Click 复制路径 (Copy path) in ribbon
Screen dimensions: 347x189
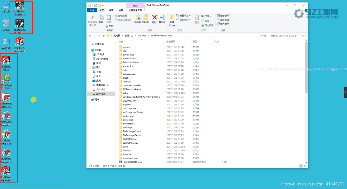(x=121, y=16)
